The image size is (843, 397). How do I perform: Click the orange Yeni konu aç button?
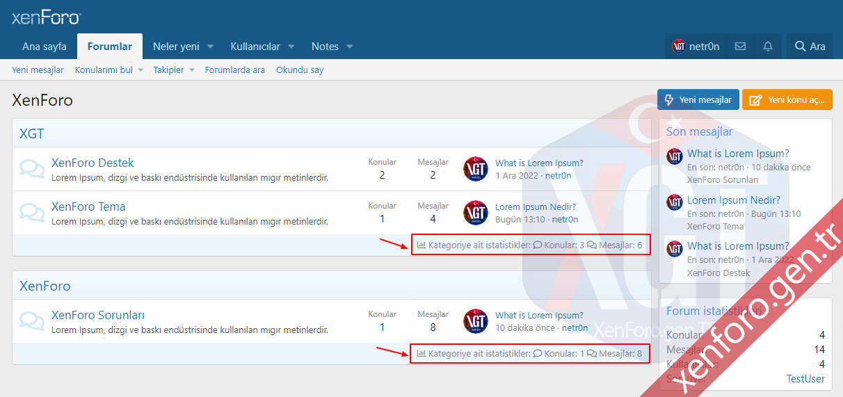(787, 100)
